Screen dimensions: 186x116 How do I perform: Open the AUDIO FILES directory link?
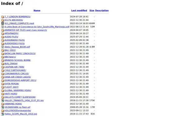tap(11, 37)
